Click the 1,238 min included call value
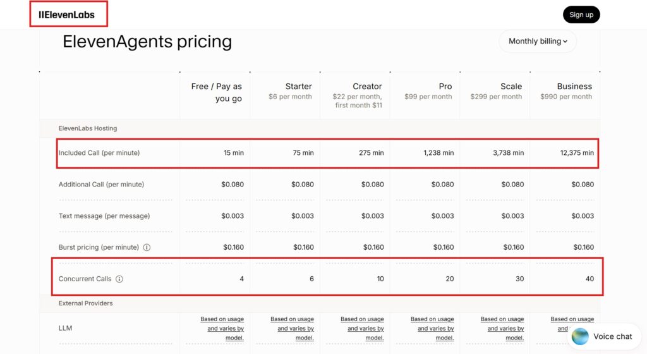 pos(438,152)
